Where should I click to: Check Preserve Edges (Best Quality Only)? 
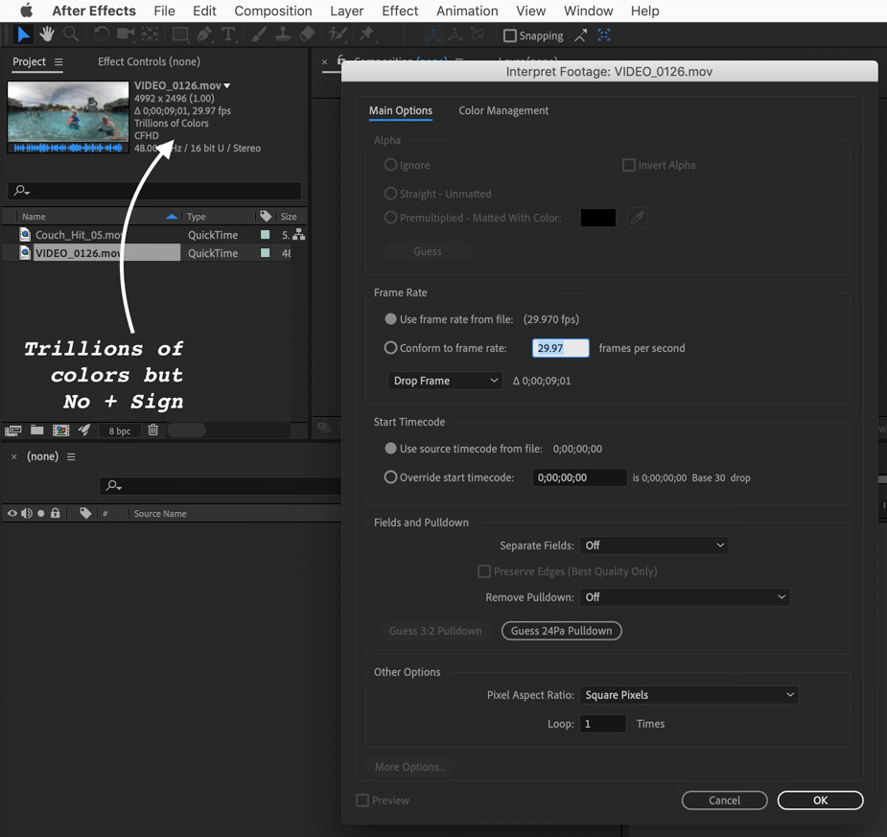(x=484, y=571)
